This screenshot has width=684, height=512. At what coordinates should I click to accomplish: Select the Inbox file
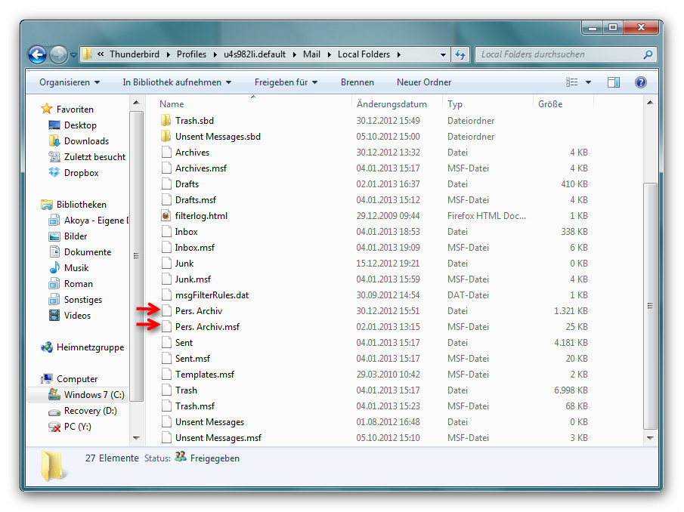186,232
